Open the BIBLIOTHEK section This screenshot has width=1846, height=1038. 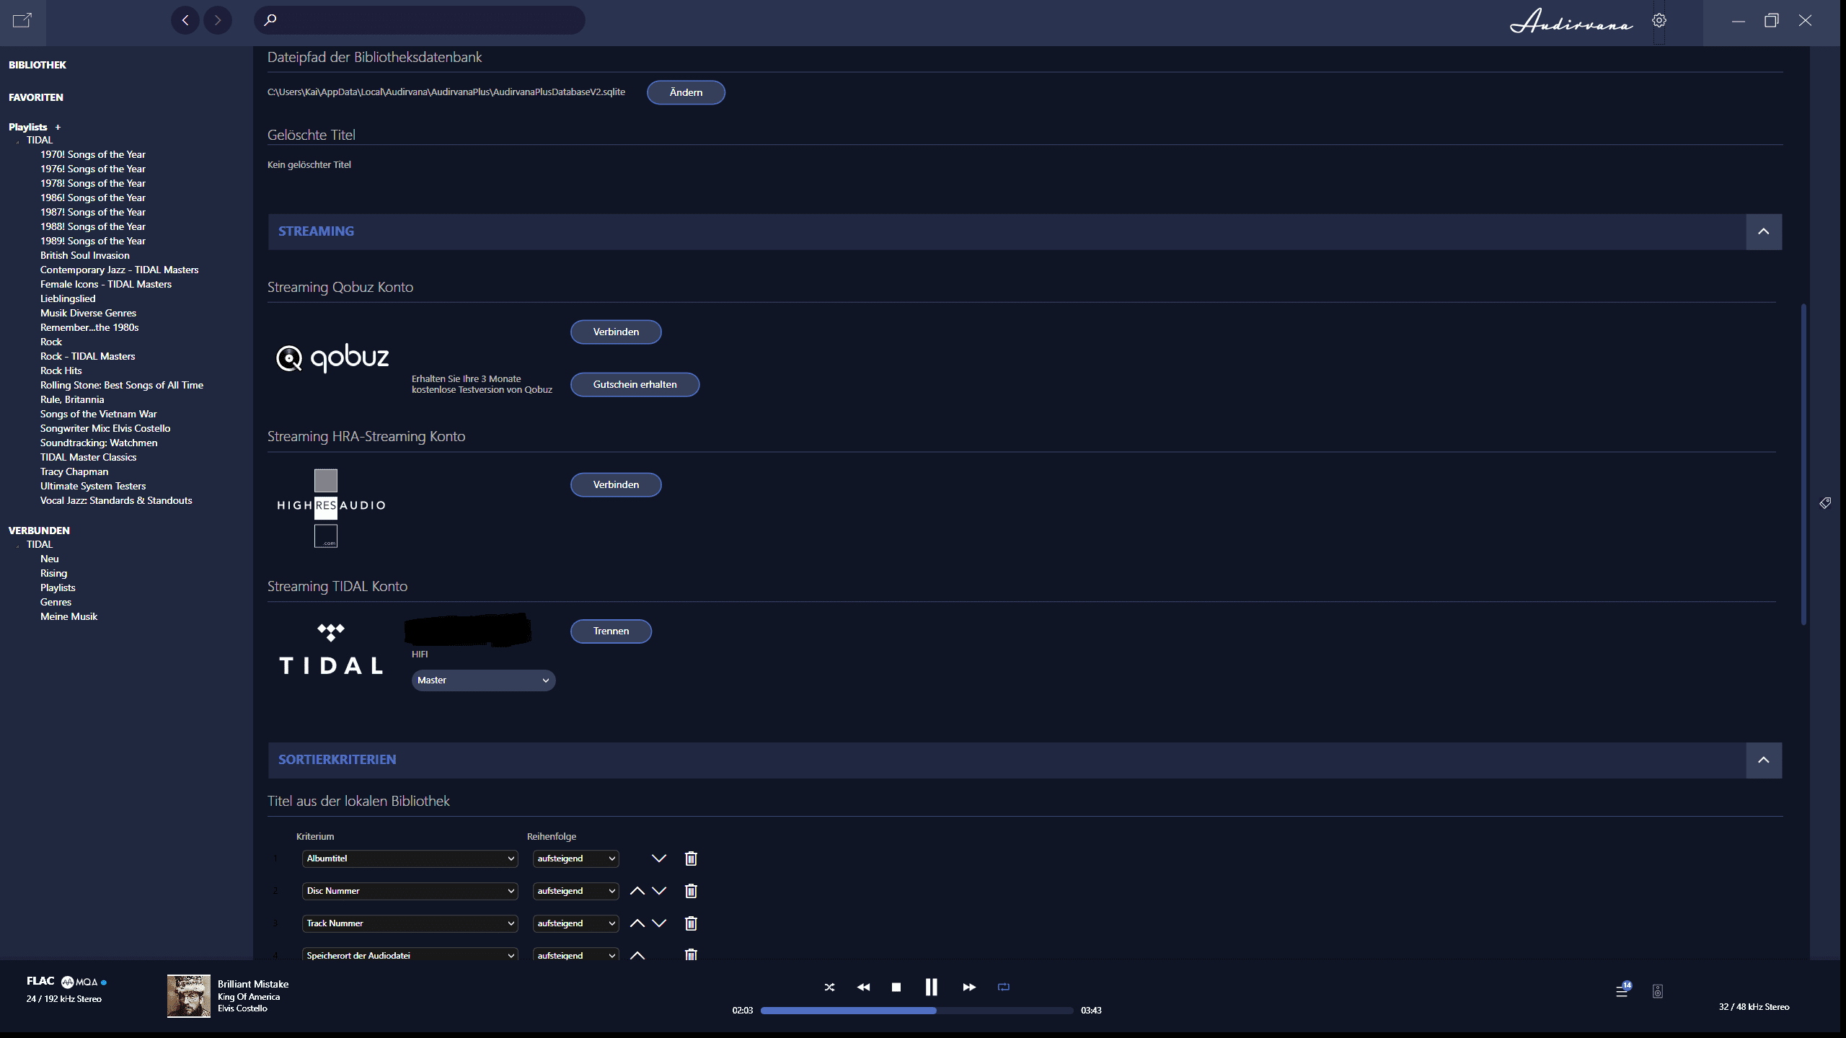pyautogui.click(x=37, y=65)
